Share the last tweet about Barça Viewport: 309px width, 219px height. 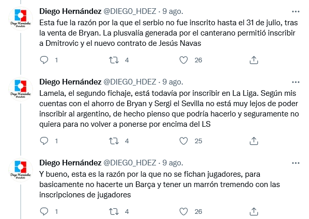(254, 212)
